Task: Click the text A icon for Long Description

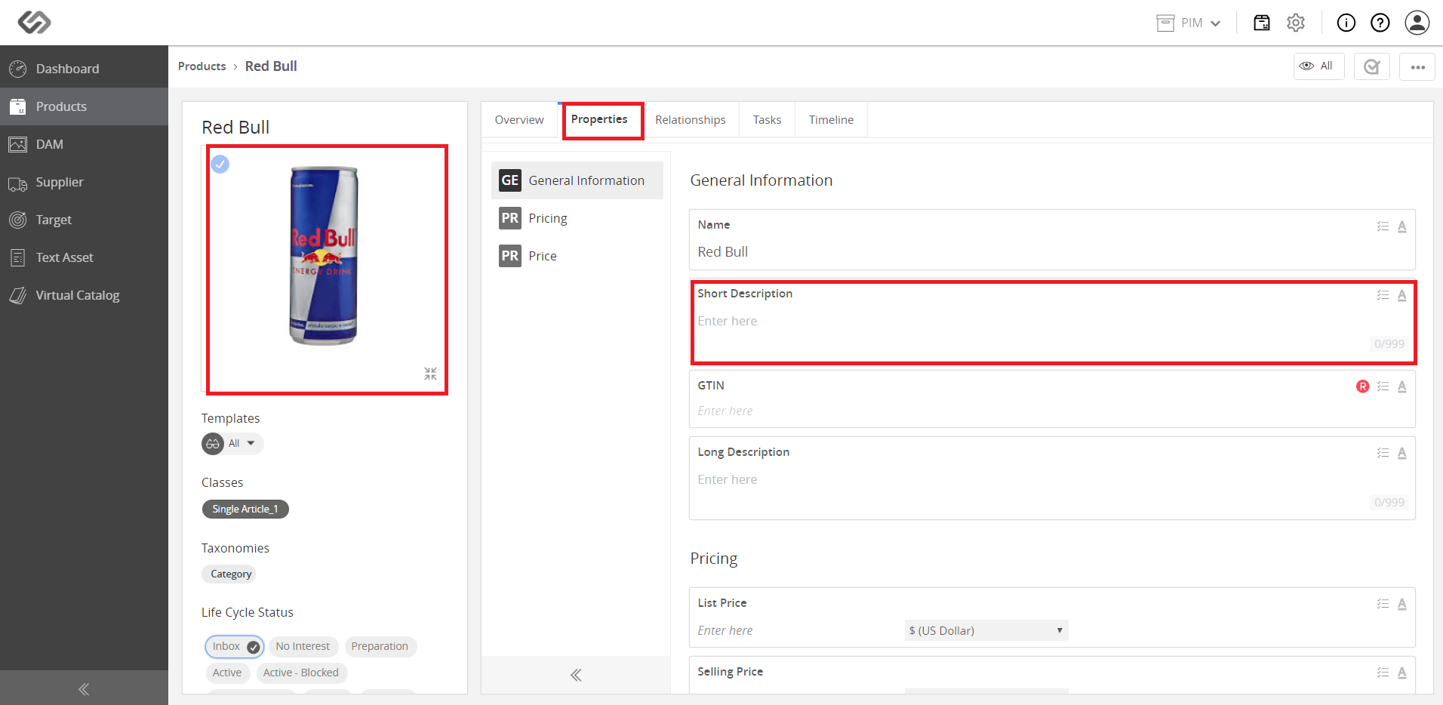Action: tap(1402, 453)
